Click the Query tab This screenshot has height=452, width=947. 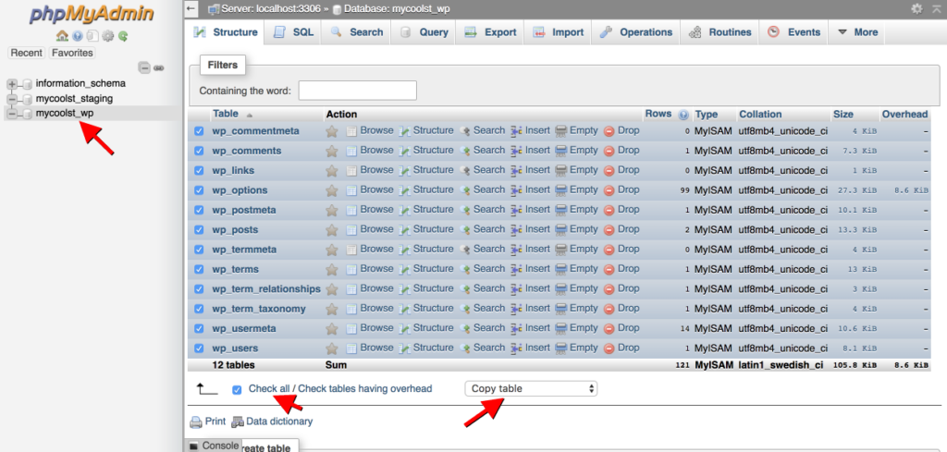(x=424, y=32)
